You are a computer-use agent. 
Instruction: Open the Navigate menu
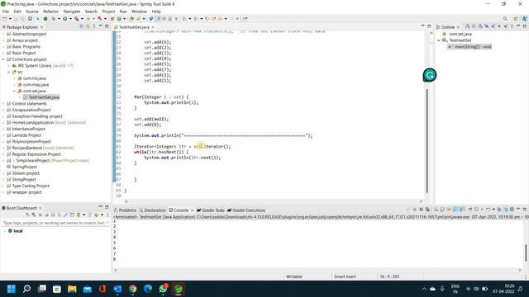click(x=72, y=11)
